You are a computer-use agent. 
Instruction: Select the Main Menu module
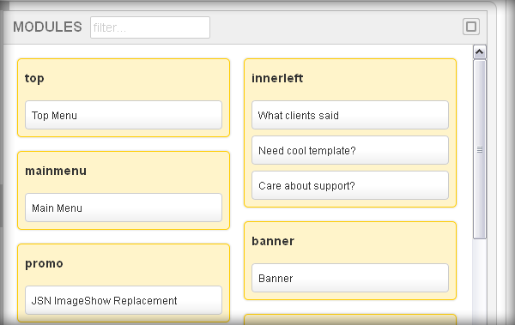(124, 208)
